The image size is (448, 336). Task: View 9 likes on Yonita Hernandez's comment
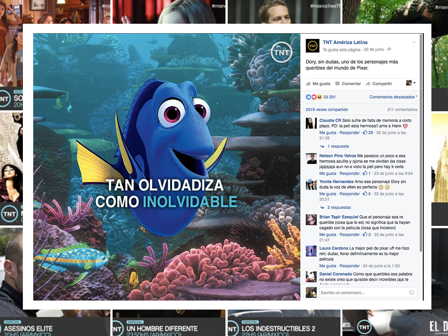click(367, 194)
